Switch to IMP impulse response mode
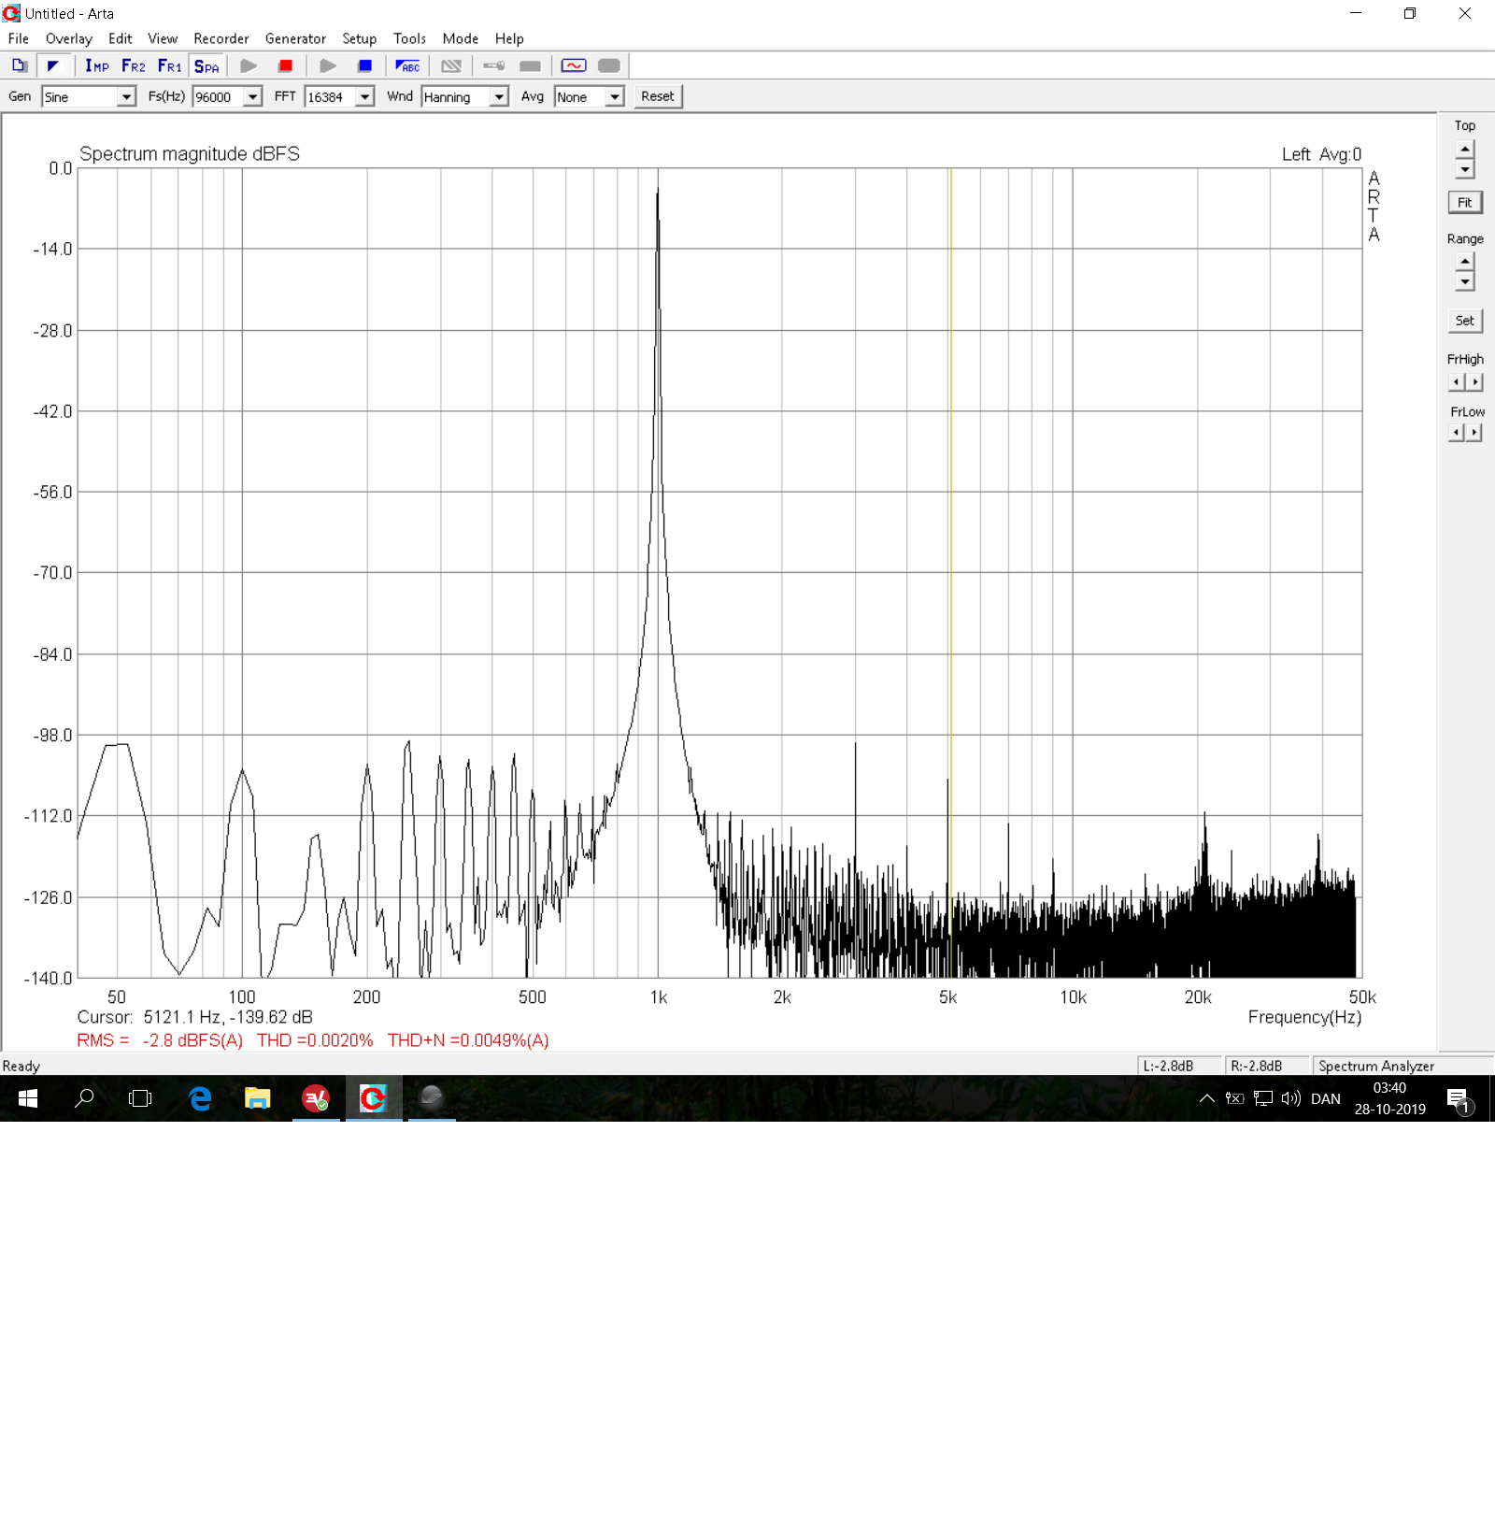Viewport: 1495px width, 1533px height. (x=97, y=65)
